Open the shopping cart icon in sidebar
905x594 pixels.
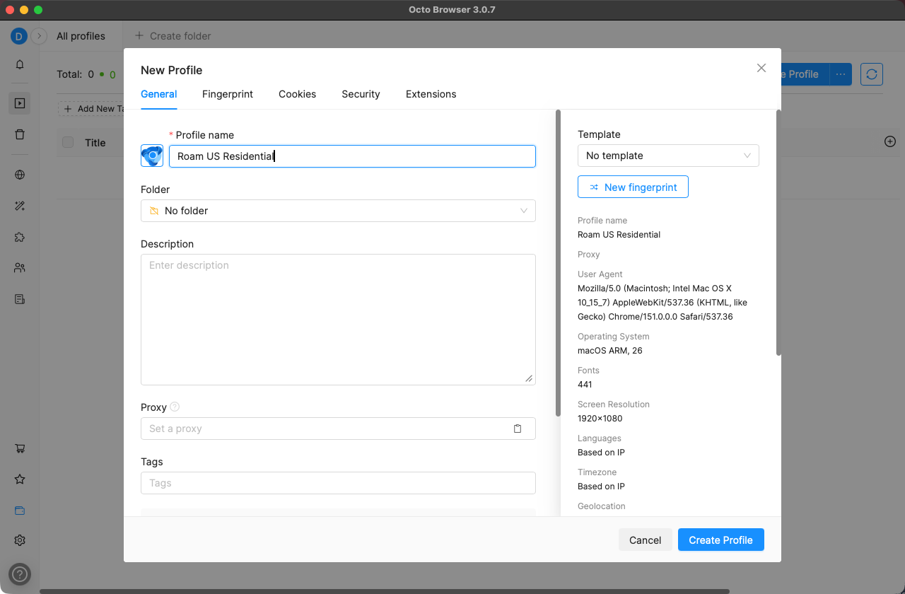pyautogui.click(x=20, y=448)
